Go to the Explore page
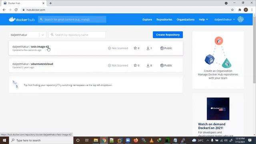The height and width of the screenshot is (144, 256). [147, 20]
